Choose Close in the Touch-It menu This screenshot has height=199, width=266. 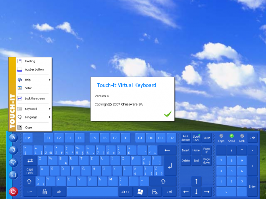point(34,127)
